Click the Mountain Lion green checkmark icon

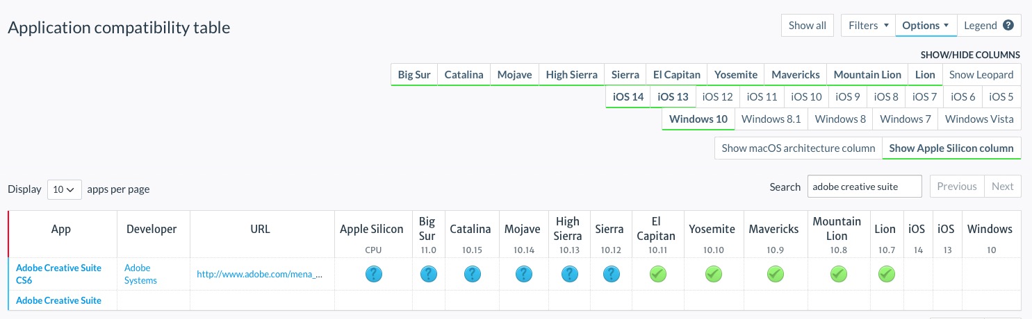(x=839, y=275)
